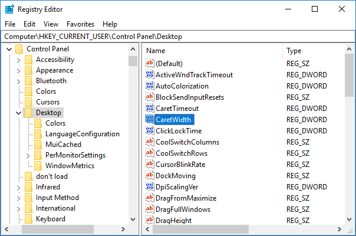This screenshot has height=236, width=356.
Task: Open the Favorites menu
Action: [x=80, y=24]
